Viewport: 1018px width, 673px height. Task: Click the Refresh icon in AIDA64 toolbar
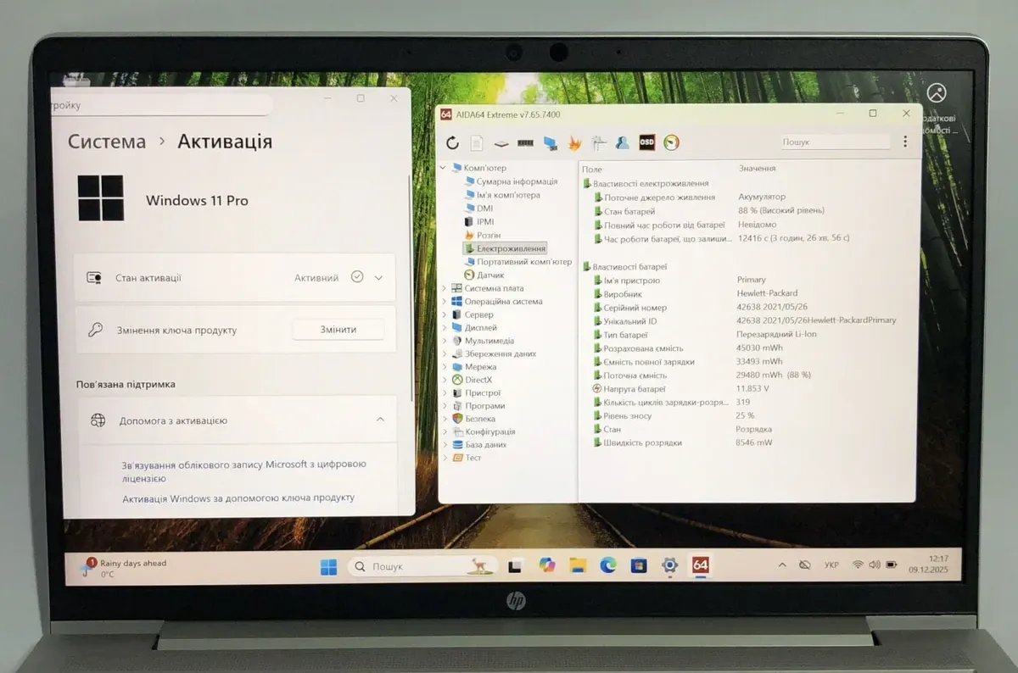[452, 142]
